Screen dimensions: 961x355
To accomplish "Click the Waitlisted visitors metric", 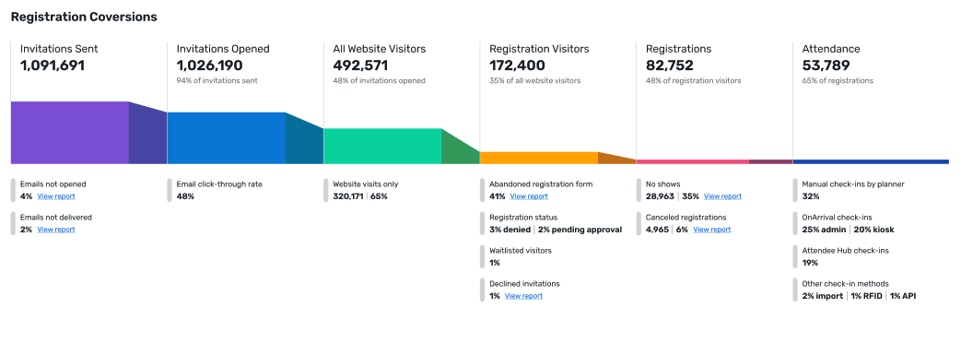I will click(x=517, y=256).
